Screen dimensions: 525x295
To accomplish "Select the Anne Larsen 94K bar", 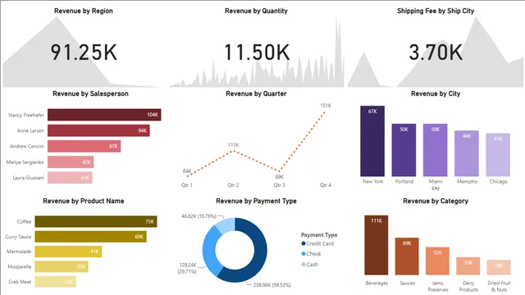I will [x=98, y=130].
